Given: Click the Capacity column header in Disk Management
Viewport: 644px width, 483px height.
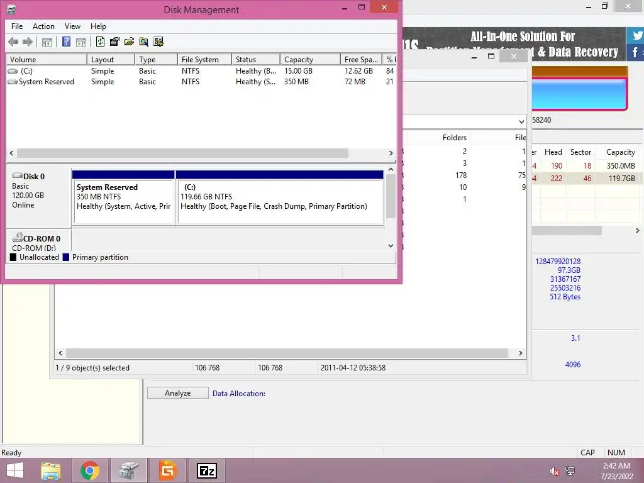Looking at the screenshot, I should point(310,60).
